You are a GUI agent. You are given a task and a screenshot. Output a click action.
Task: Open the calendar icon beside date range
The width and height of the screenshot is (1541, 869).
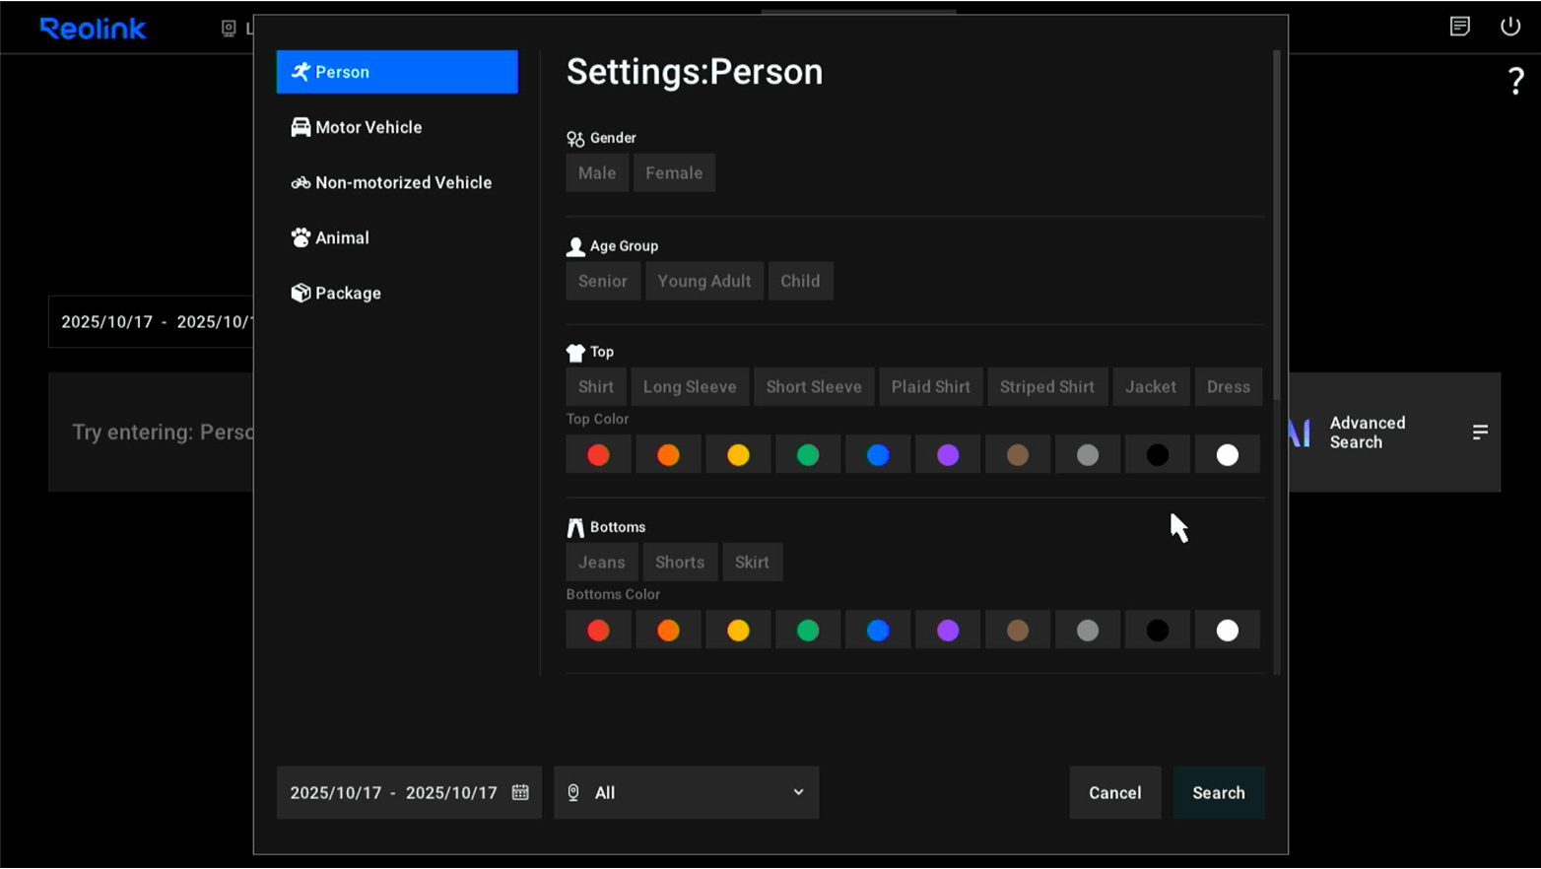pyautogui.click(x=520, y=792)
